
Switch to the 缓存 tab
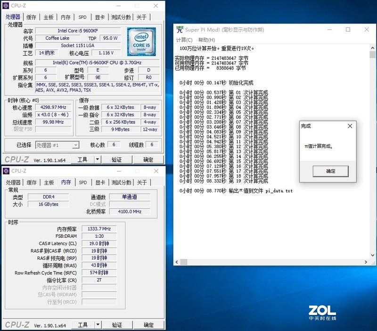pyautogui.click(x=30, y=17)
